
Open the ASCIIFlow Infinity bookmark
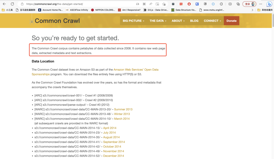pos(77,10)
